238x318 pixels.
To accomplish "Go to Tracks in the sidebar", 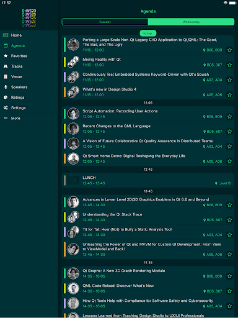I will click(x=29, y=66).
